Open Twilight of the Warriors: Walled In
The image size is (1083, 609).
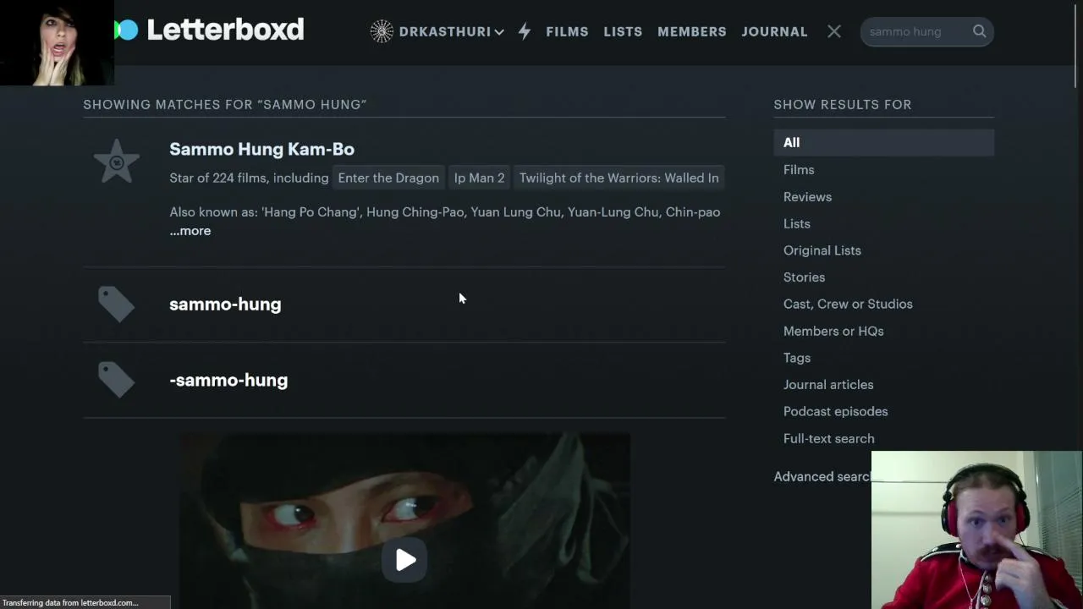619,178
